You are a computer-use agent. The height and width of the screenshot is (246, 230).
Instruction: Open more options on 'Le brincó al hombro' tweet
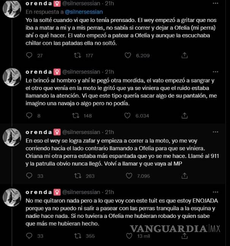tap(216, 72)
